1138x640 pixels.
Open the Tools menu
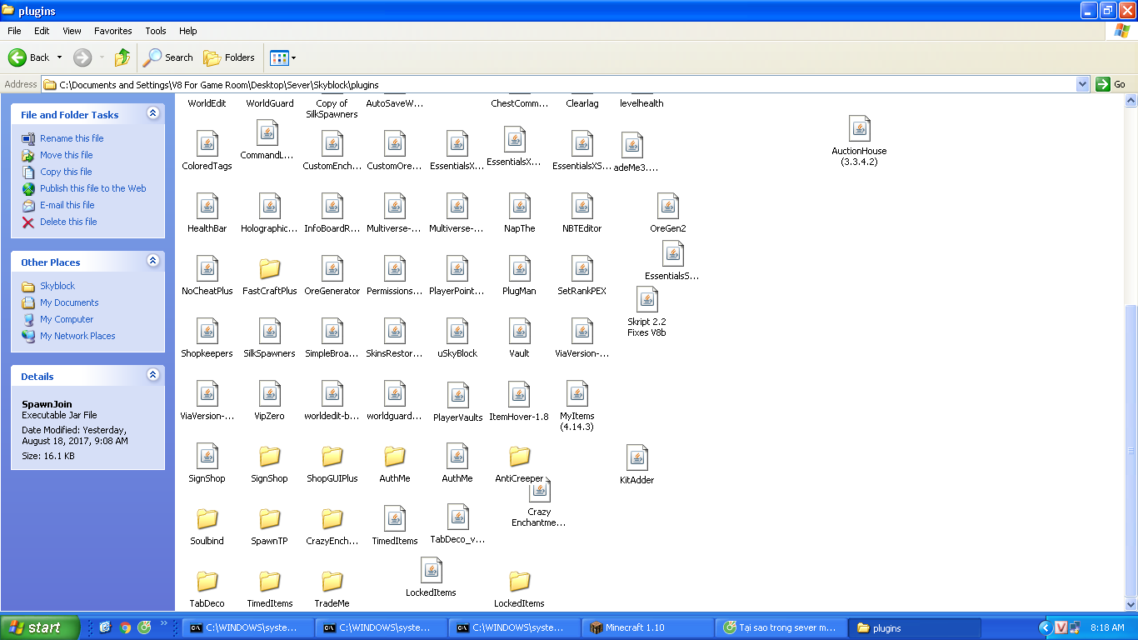[156, 31]
